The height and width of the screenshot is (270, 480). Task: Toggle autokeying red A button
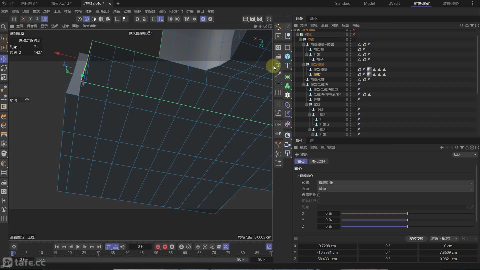[x=165, y=247]
